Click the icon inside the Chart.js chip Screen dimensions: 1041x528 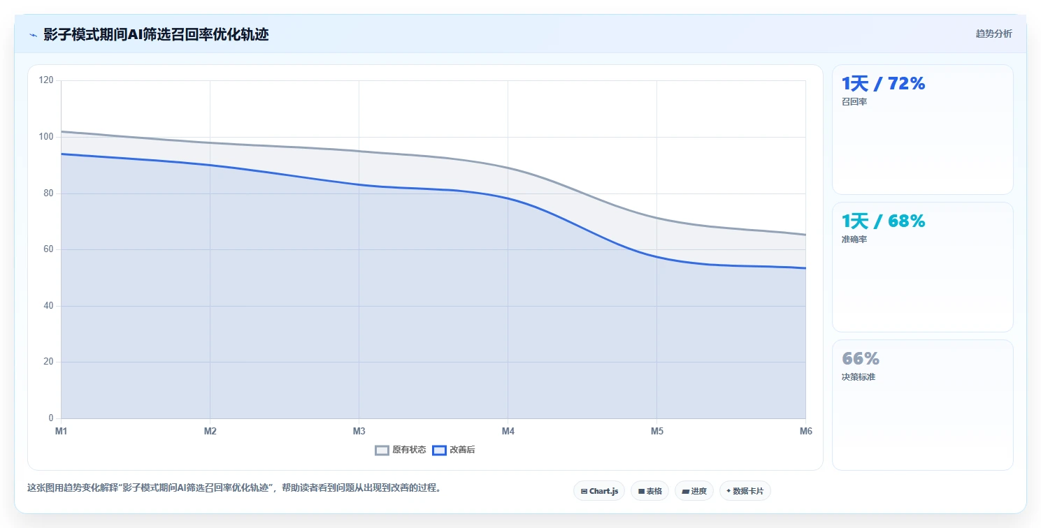tap(584, 492)
